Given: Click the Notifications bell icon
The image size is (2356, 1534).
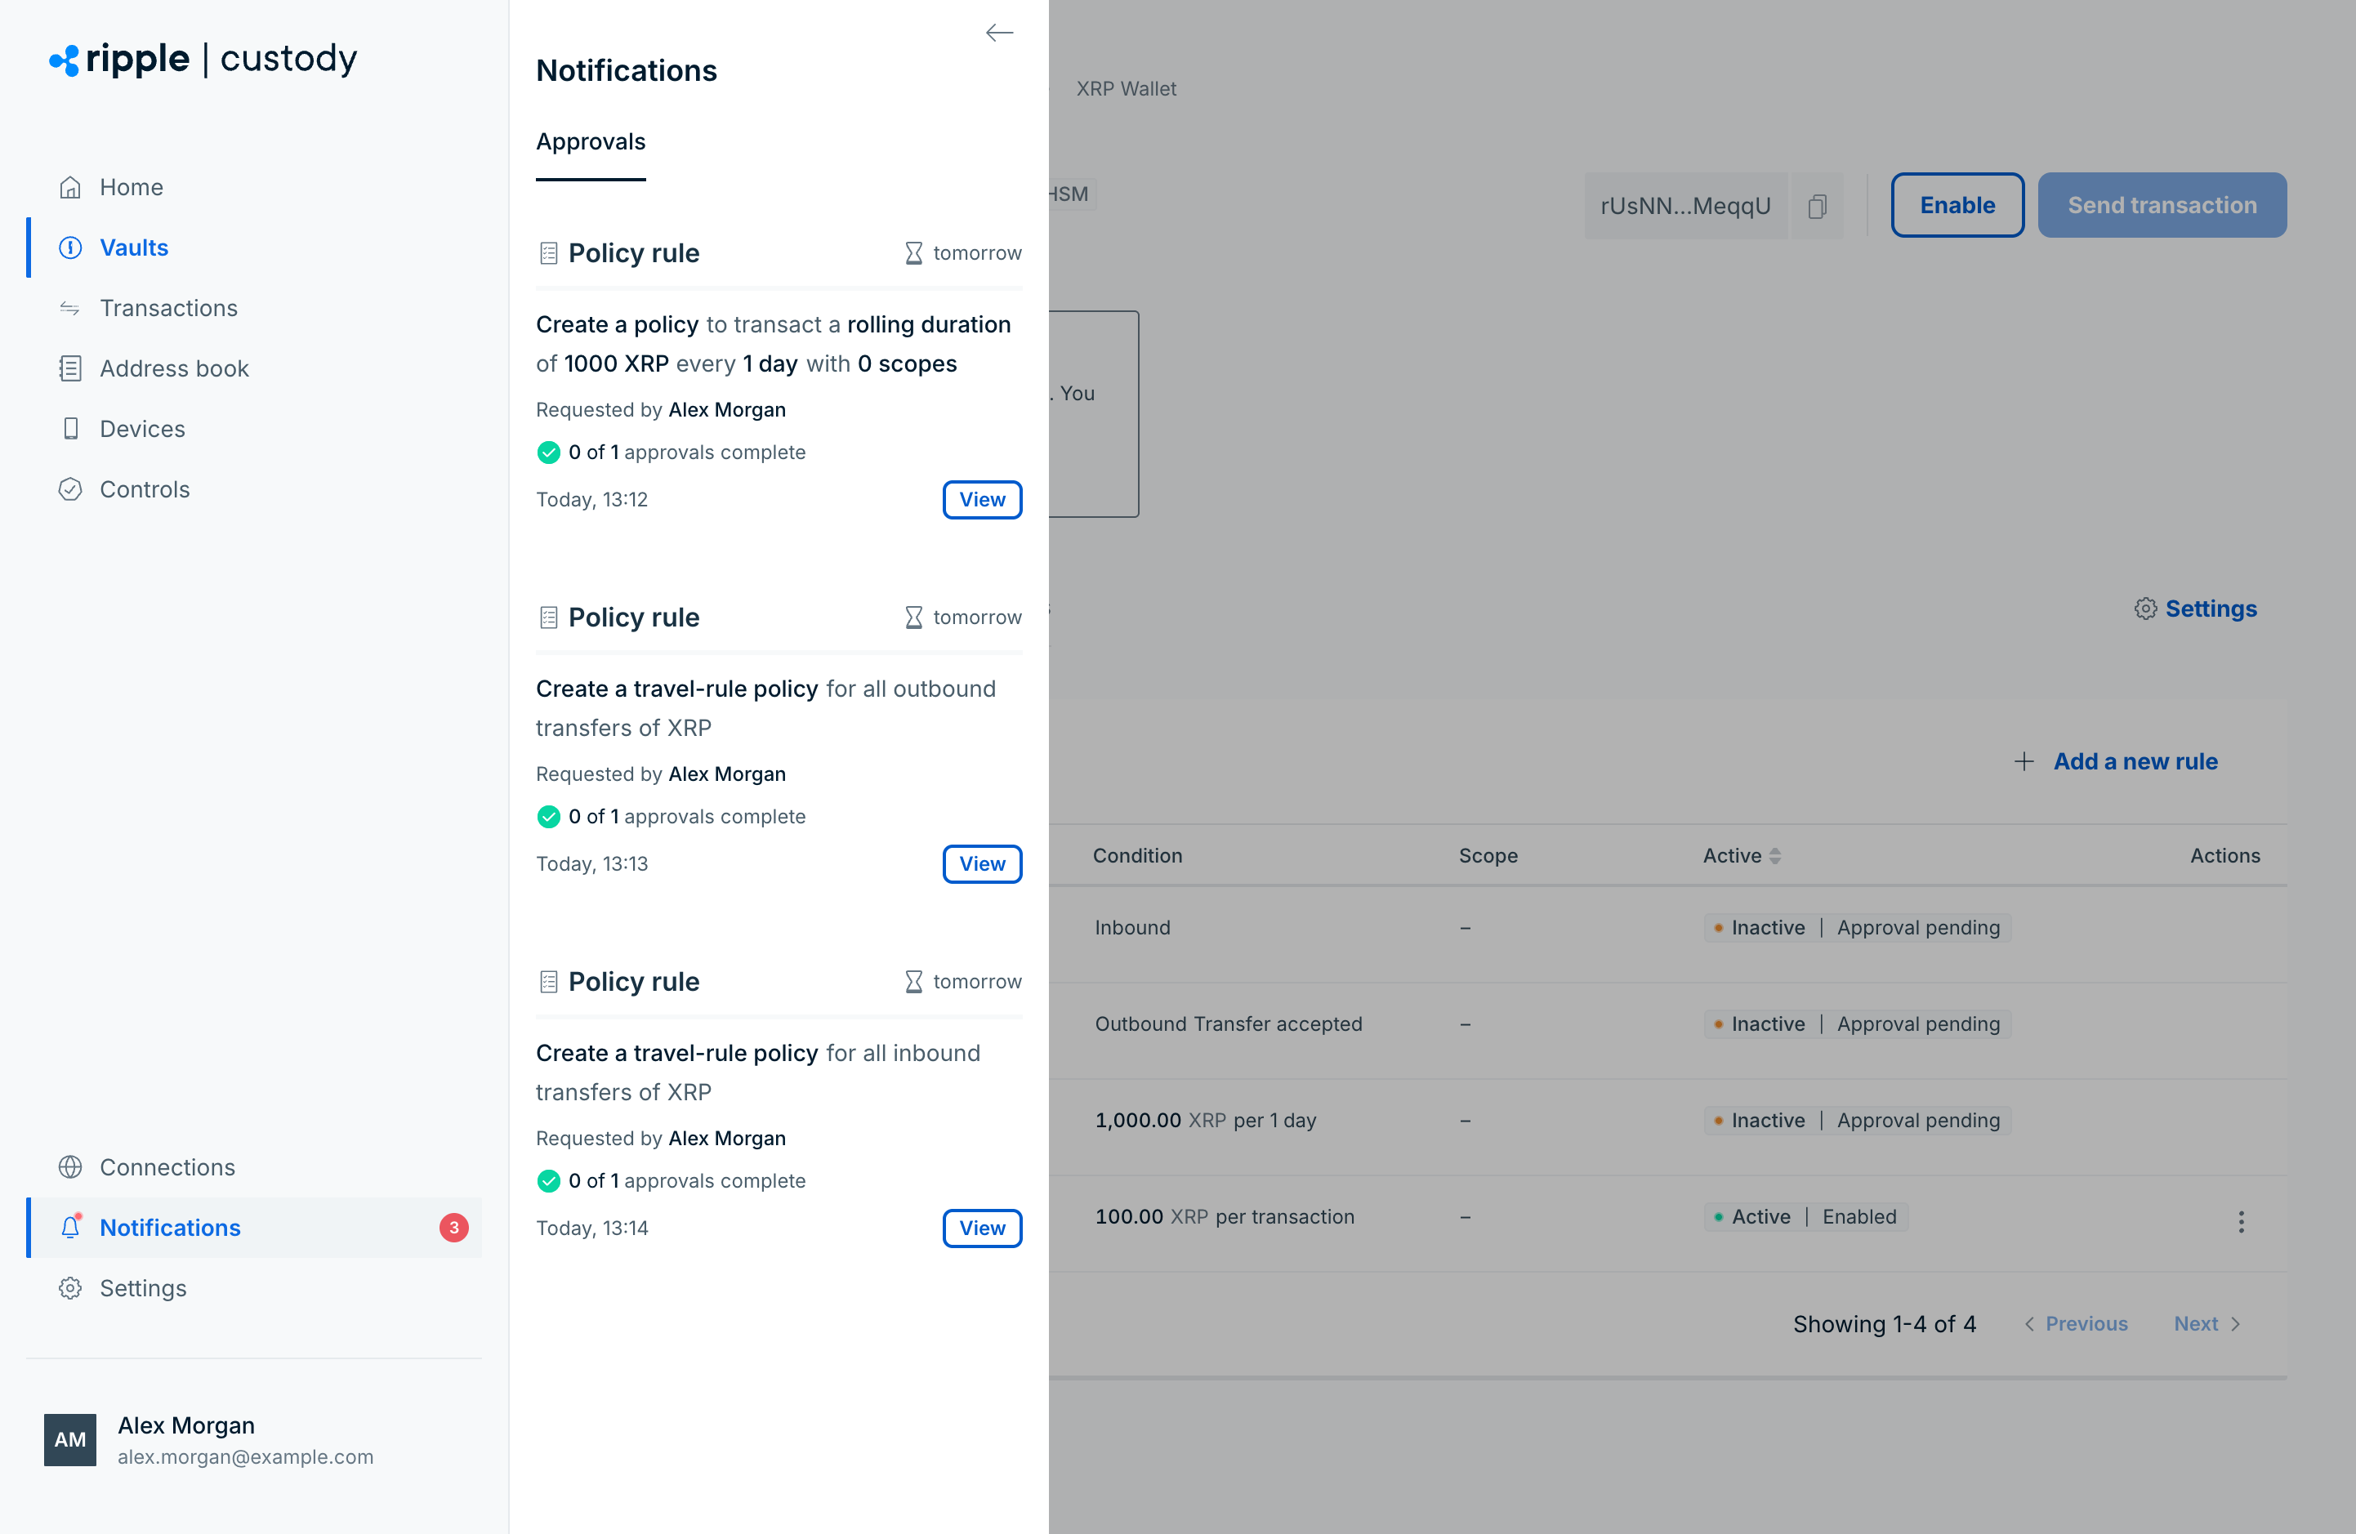Looking at the screenshot, I should click(x=70, y=1227).
